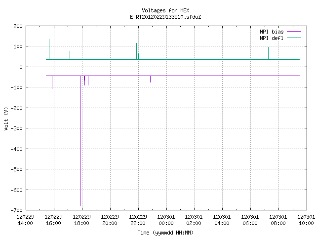Click the 'Voltages for MEX' chart title
Screen dimensions: 316x237
[x=165, y=10]
